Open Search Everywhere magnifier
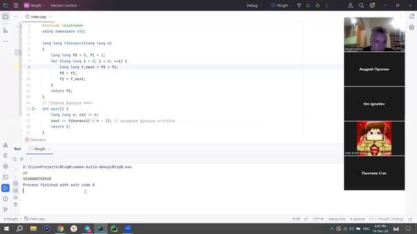This screenshot has width=417, height=234. (x=361, y=5)
